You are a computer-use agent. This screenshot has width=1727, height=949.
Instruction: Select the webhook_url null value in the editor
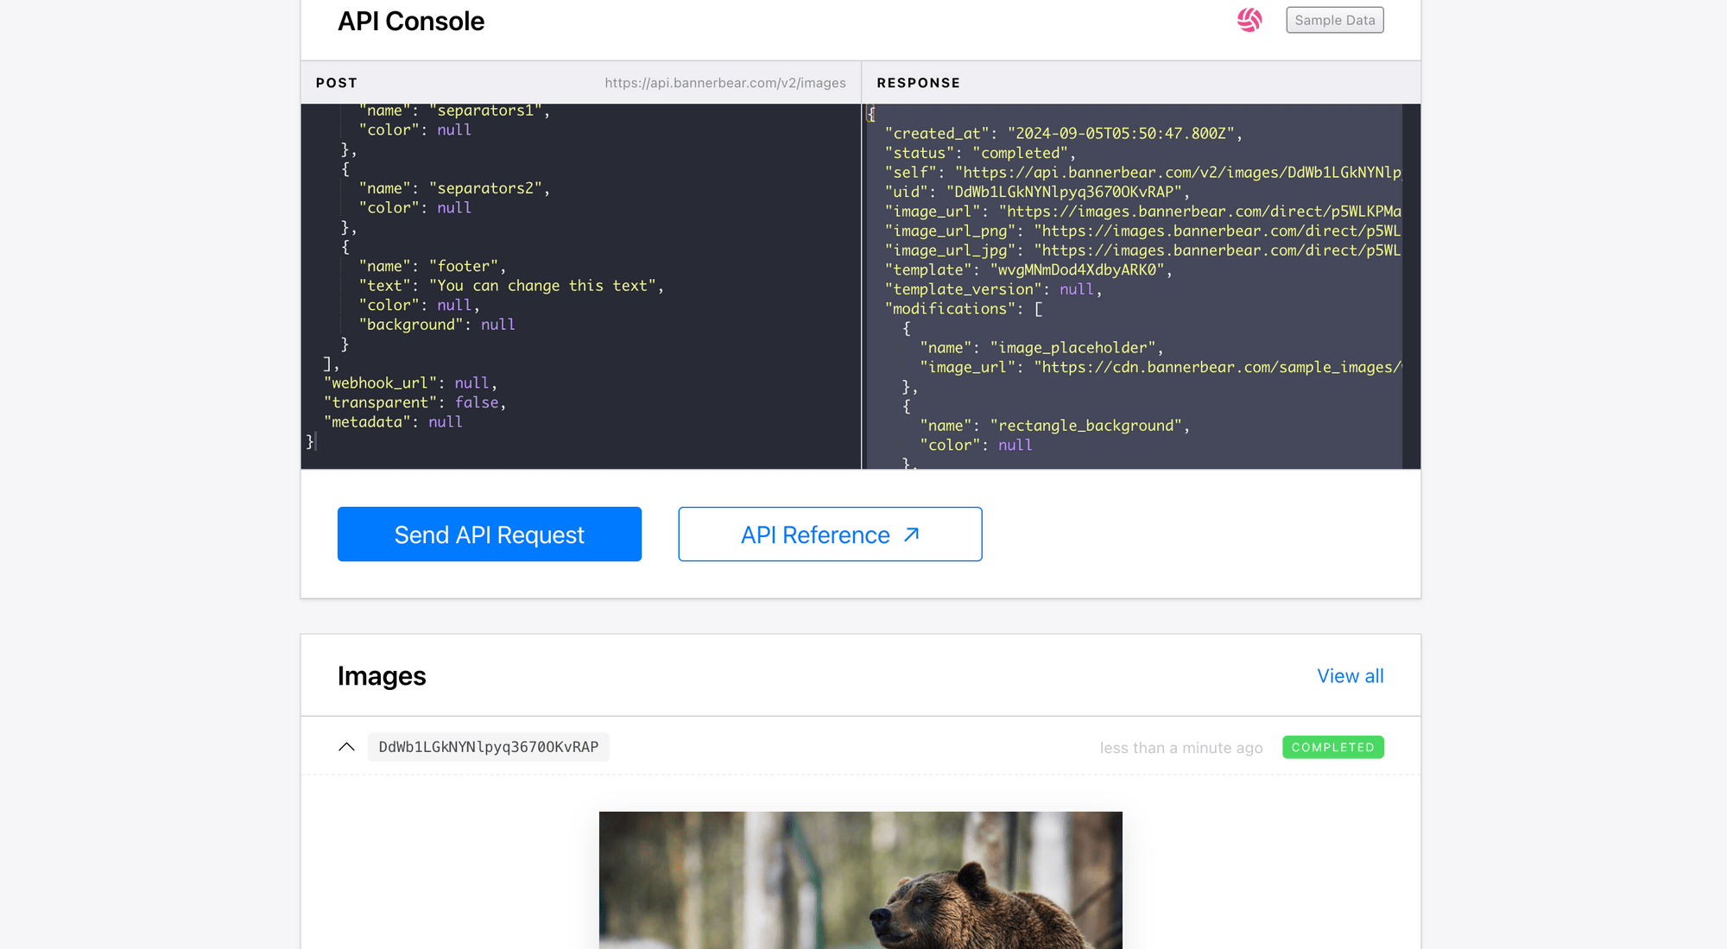(x=471, y=383)
